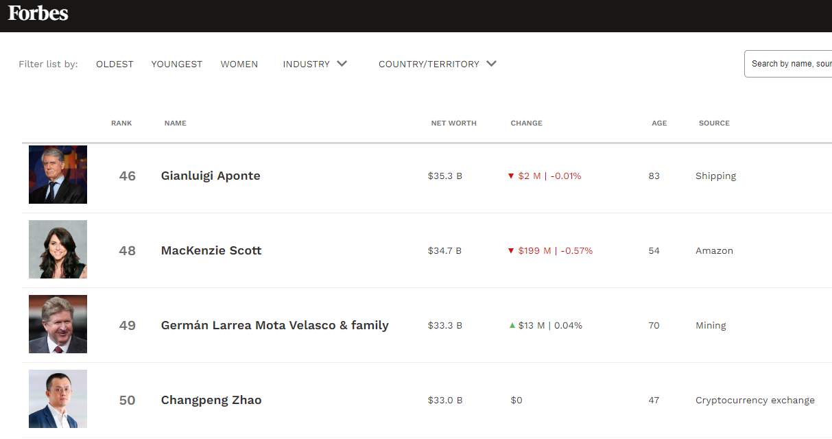Click the Rank column header
Screen dimensions: 832x439
coord(121,123)
